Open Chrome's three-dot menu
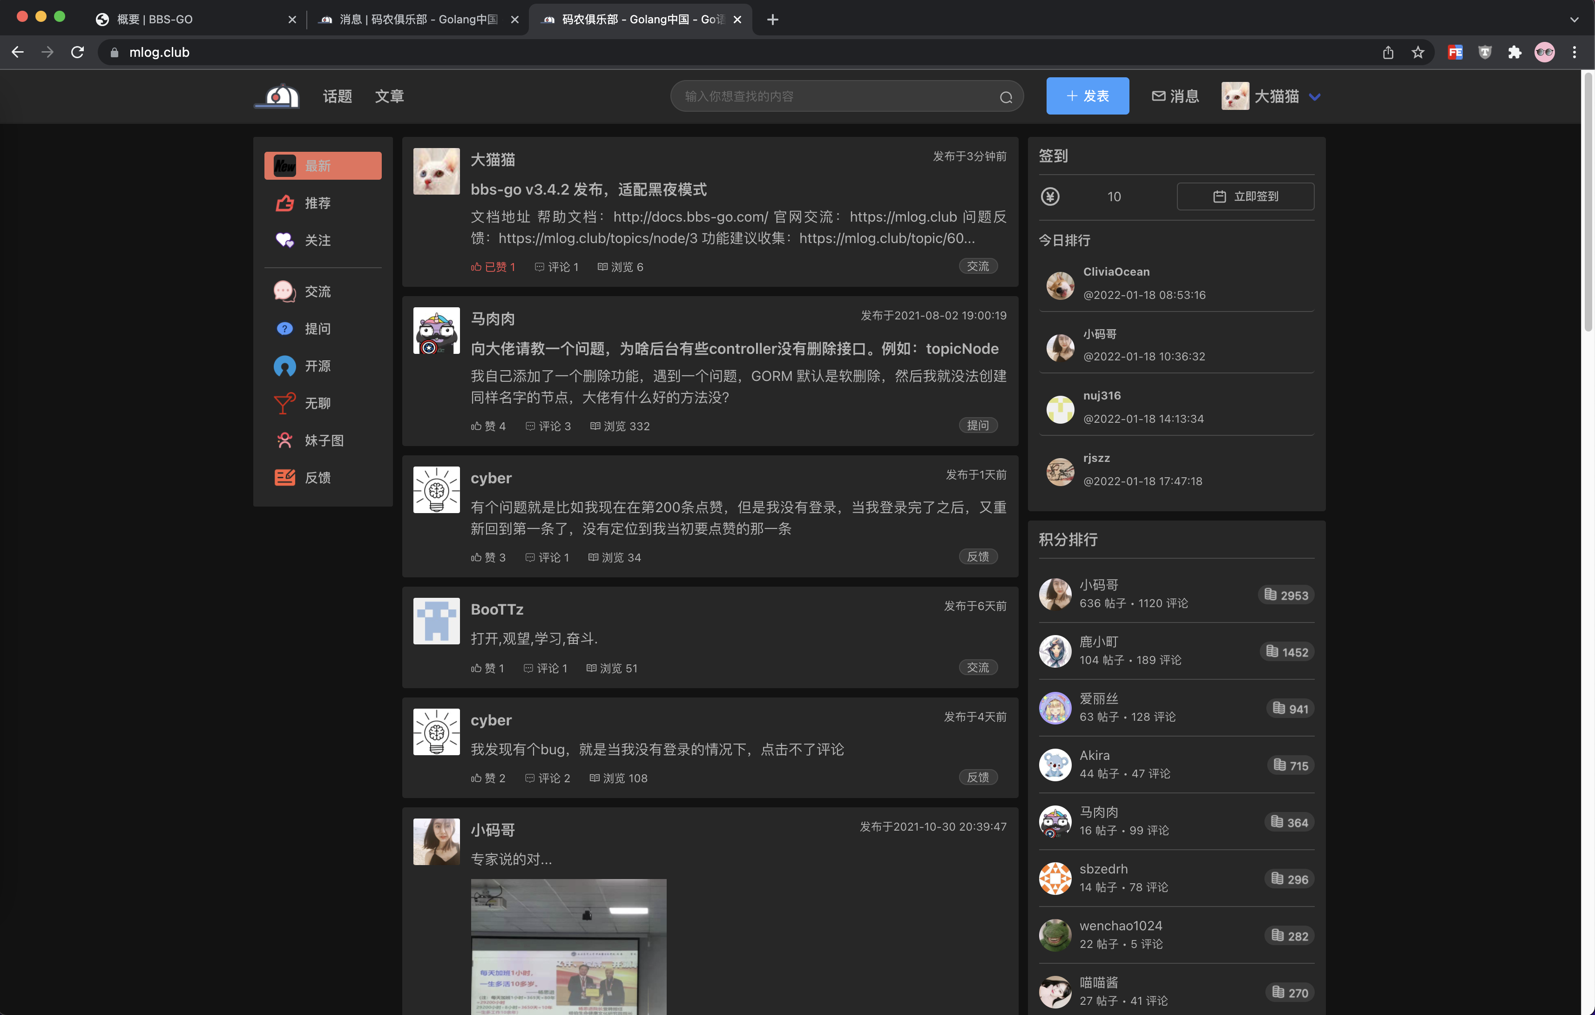Screen dimensions: 1595x1015 (1575, 52)
